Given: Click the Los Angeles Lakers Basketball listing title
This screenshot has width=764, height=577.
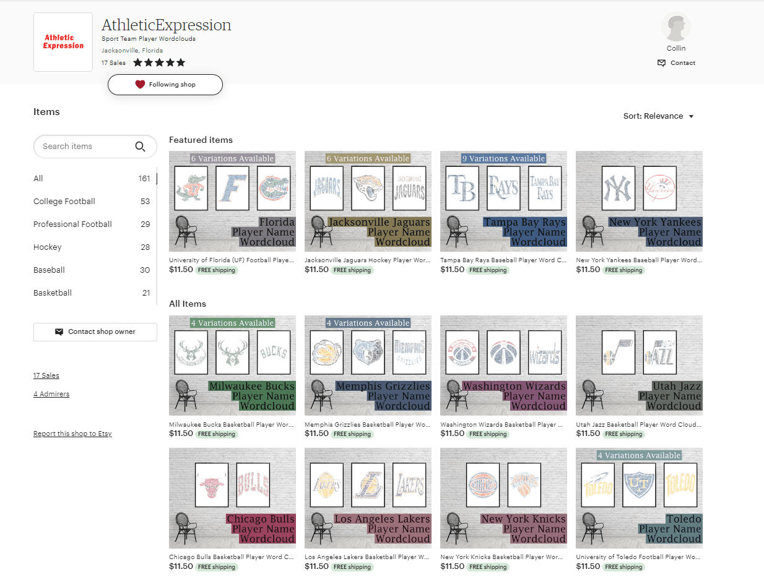Looking at the screenshot, I should pyautogui.click(x=368, y=557).
